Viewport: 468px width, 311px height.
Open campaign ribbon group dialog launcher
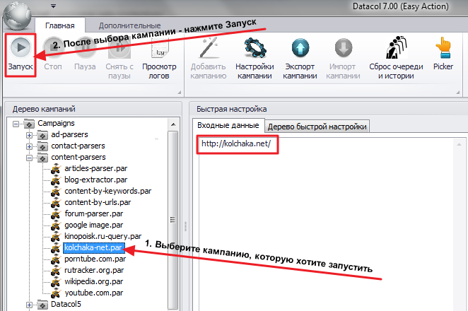457,93
